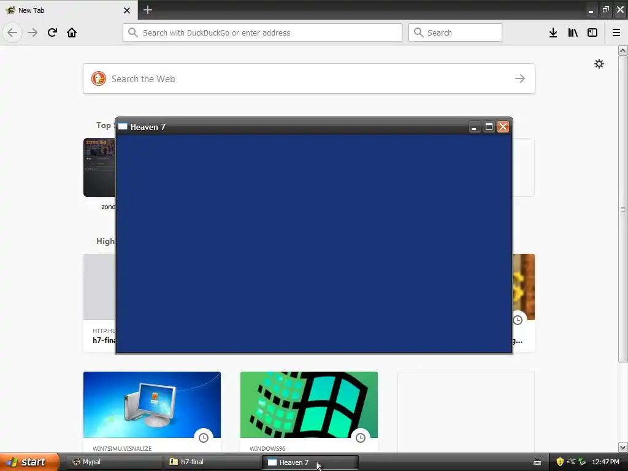Image resolution: width=628 pixels, height=471 pixels.
Task: Click the toolbar Search field
Action: click(455, 33)
